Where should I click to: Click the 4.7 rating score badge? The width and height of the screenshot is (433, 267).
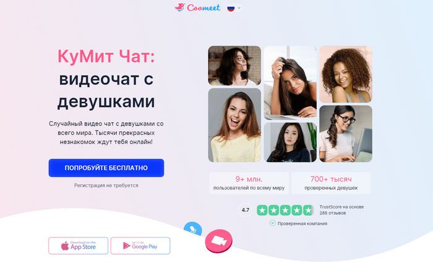pyautogui.click(x=245, y=210)
